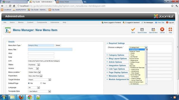
Task: Select Yes for Default Page
Action: pyautogui.click(x=41, y=83)
